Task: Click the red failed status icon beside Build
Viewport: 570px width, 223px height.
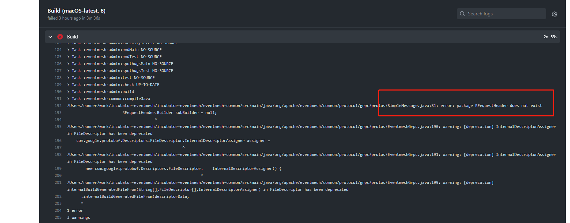Action: [60, 37]
